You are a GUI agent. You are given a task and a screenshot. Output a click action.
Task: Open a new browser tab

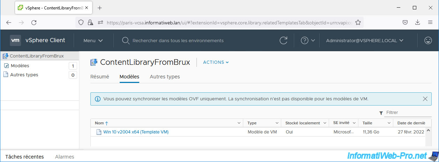(99, 8)
